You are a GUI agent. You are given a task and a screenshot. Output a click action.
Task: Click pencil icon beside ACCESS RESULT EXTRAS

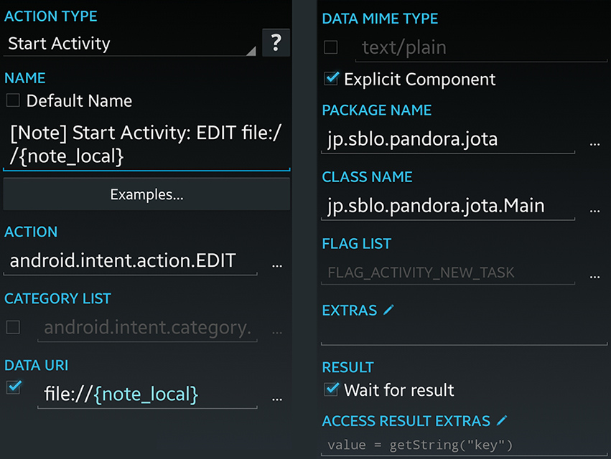[502, 420]
